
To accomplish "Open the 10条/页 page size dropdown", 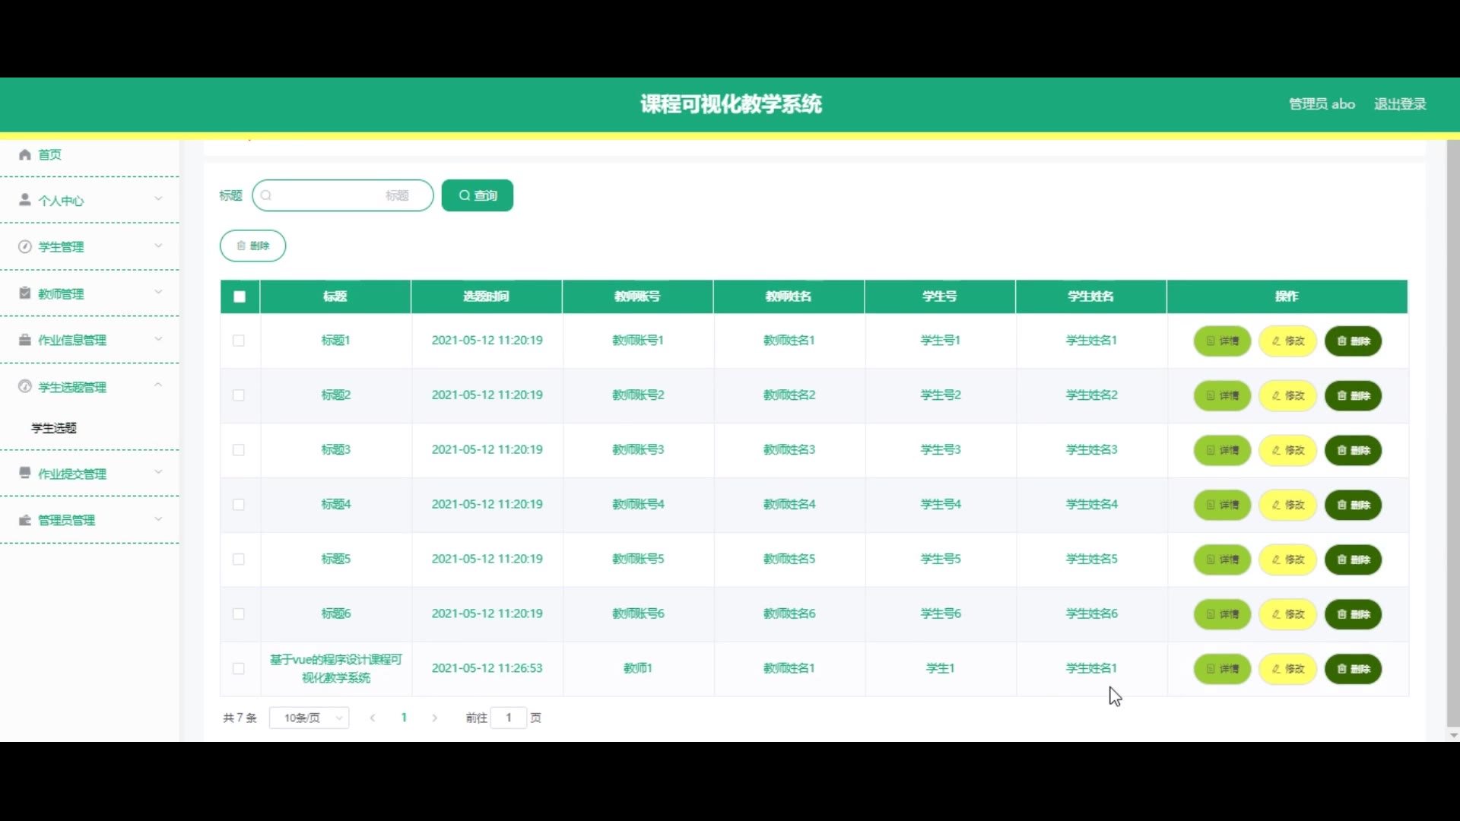I will point(309,718).
